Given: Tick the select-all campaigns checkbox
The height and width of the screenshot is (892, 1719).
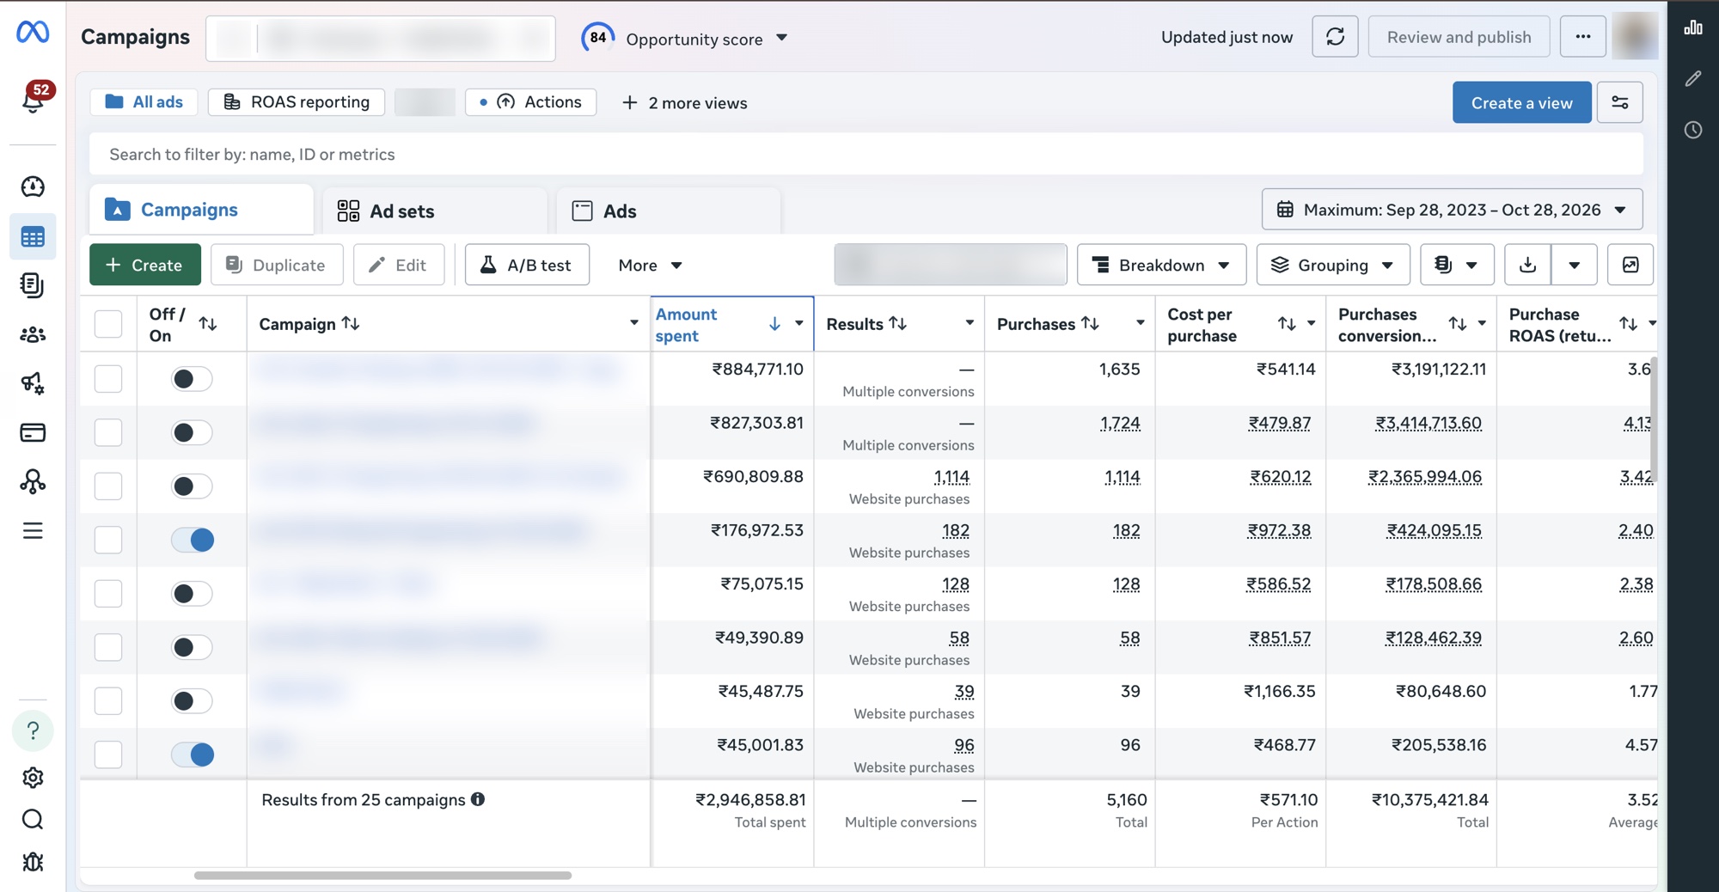Looking at the screenshot, I should tap(108, 324).
